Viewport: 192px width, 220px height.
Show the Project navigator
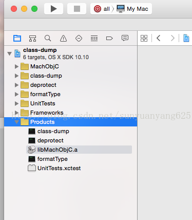17,38
